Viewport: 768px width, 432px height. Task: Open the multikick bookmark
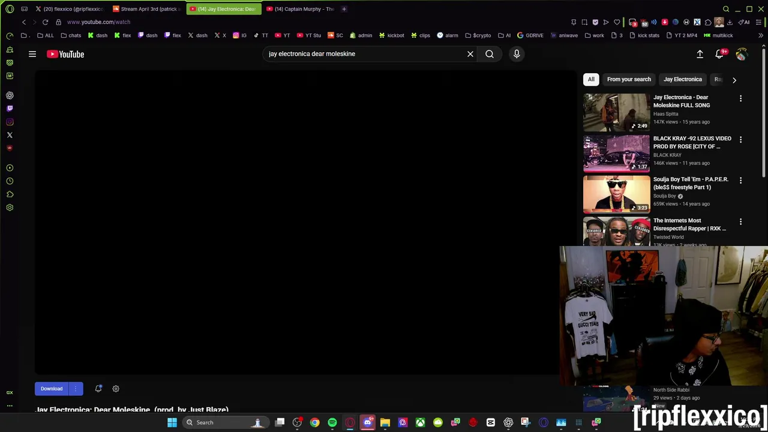(718, 35)
